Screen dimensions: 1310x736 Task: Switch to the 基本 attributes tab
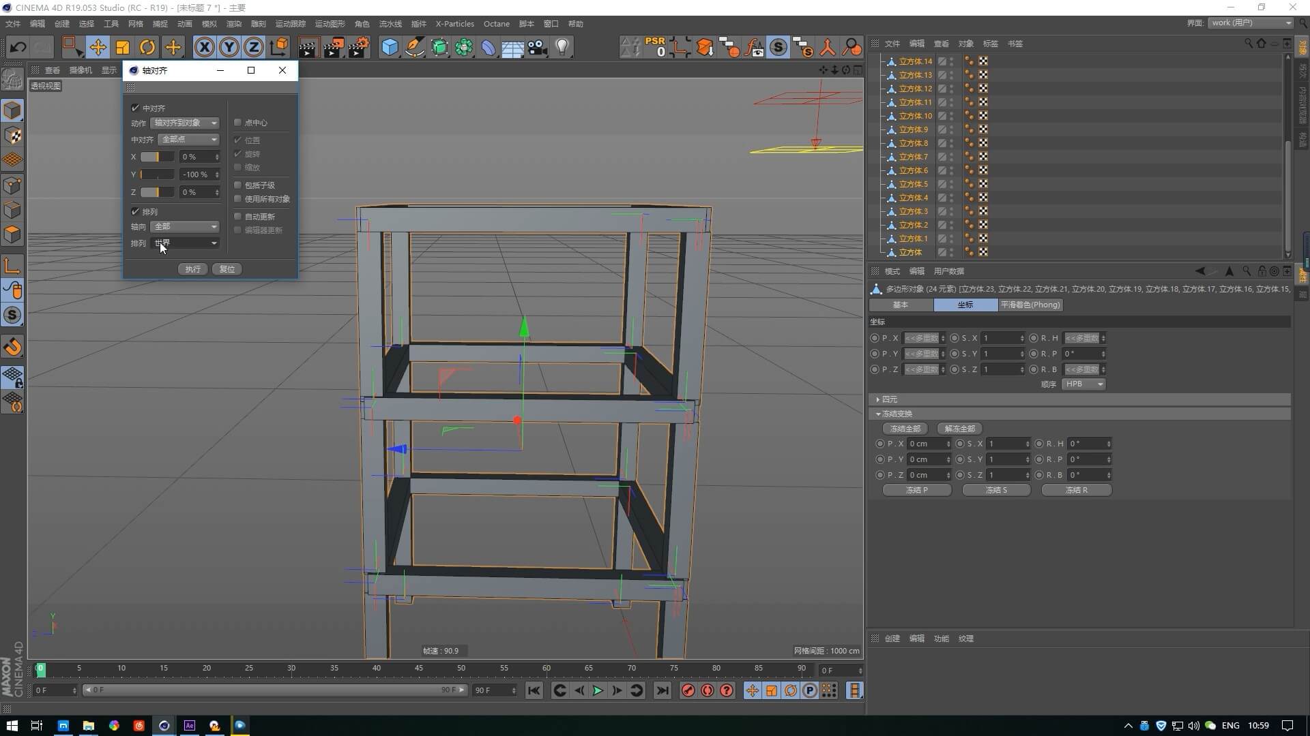click(x=900, y=305)
